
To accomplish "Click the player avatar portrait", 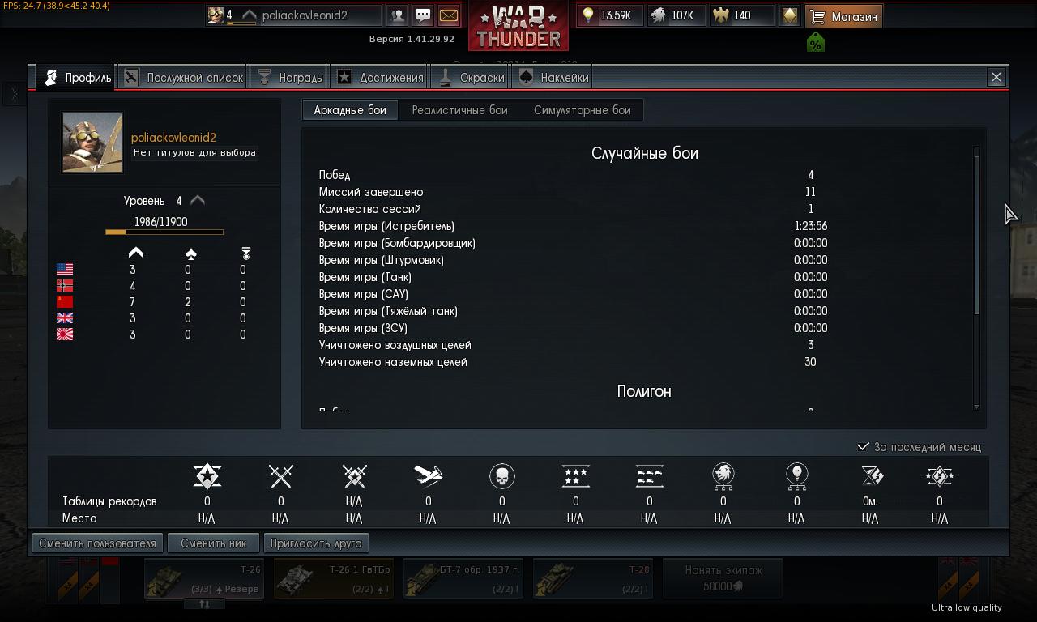I will [92, 143].
